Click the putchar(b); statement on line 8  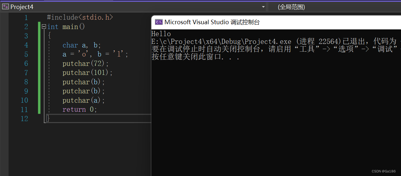tap(84, 82)
